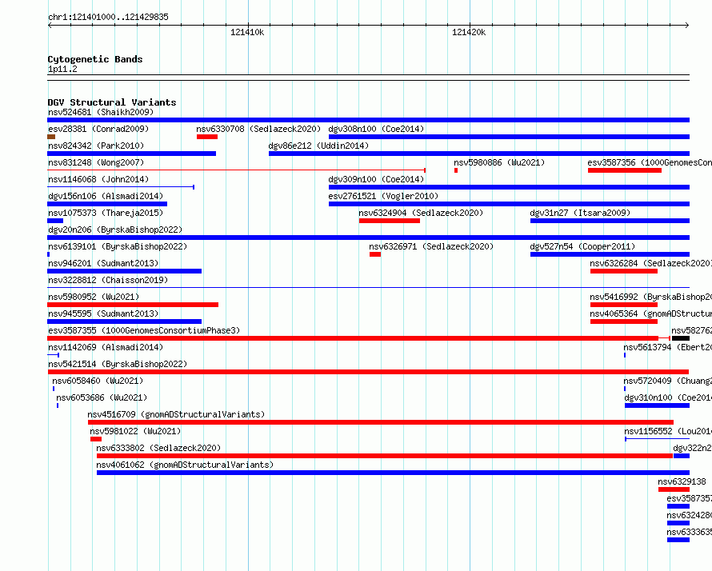Click nsv4516709 (gnomADStructuralVariants) label
Image resolution: width=712 pixels, height=571 pixels.
[176, 414]
